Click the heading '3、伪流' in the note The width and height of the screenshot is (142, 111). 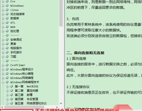coord(73,19)
